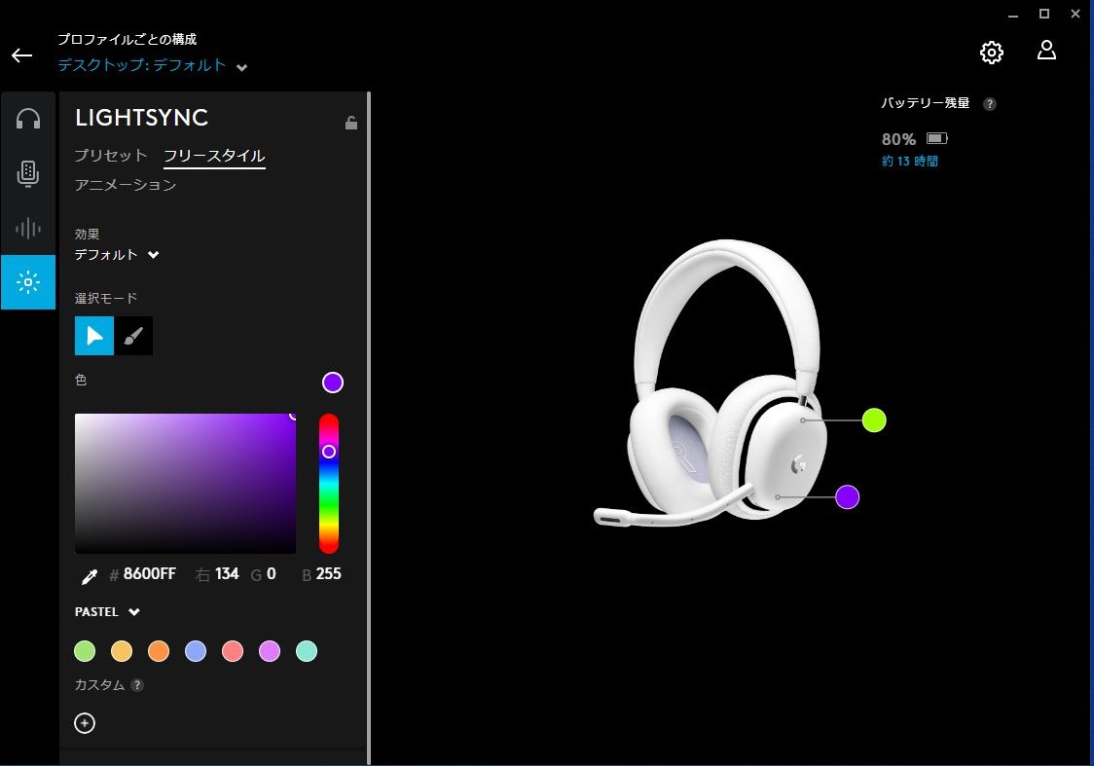1094x766 pixels.
Task: Switch to the アニメーション tab
Action: pyautogui.click(x=125, y=185)
